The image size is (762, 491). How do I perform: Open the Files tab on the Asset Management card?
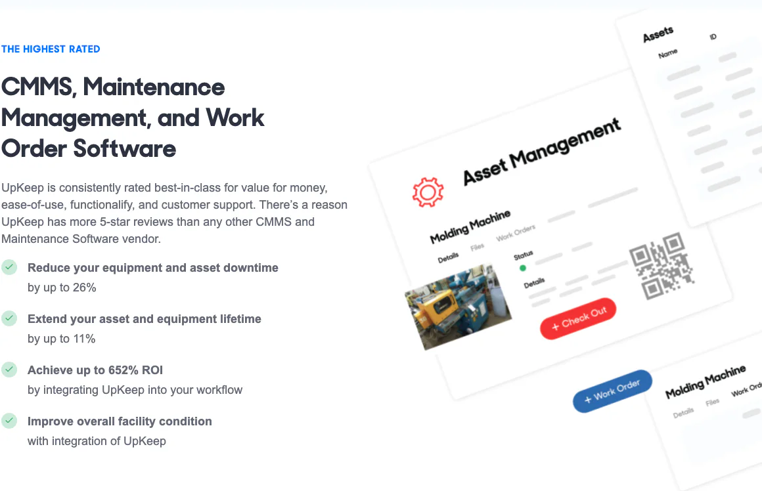[x=477, y=247]
